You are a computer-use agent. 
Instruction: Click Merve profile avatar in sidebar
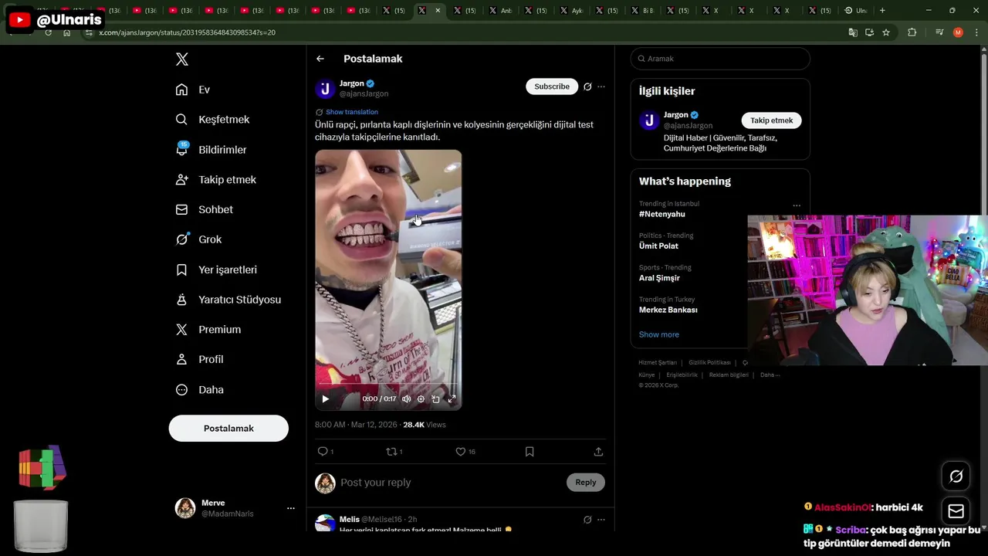point(185,508)
